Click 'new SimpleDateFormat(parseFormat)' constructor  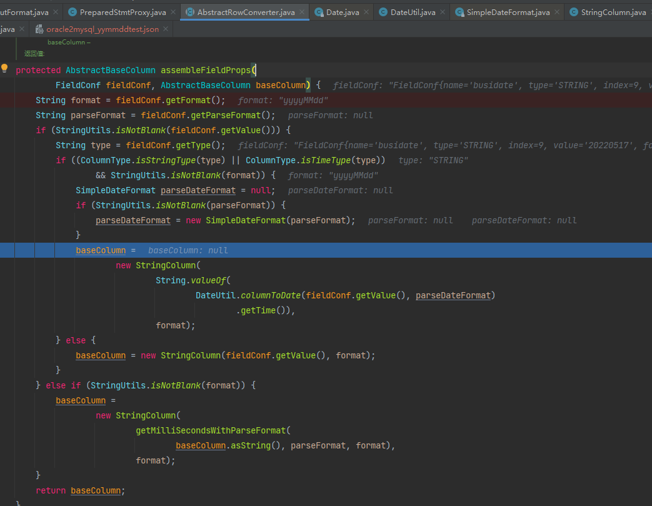271,221
